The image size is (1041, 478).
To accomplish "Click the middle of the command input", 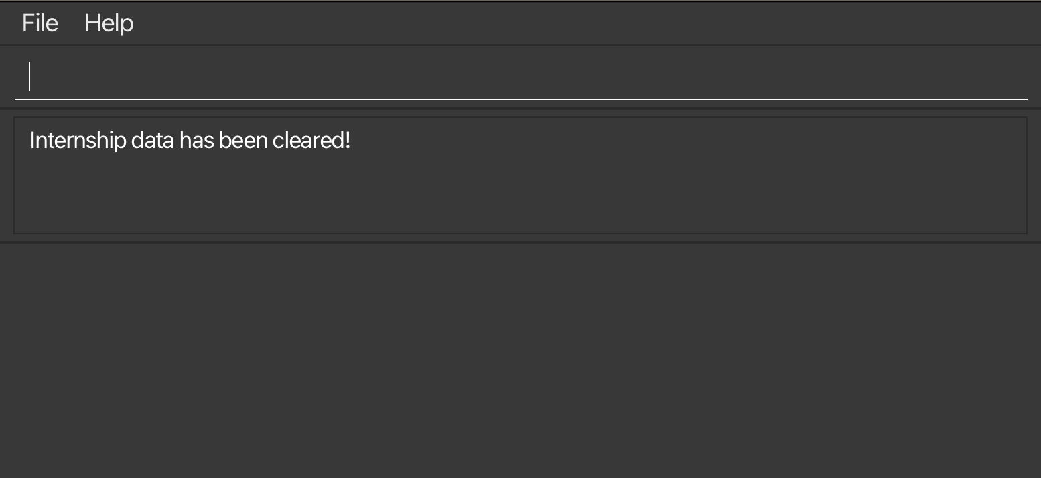I will pyautogui.click(x=520, y=76).
